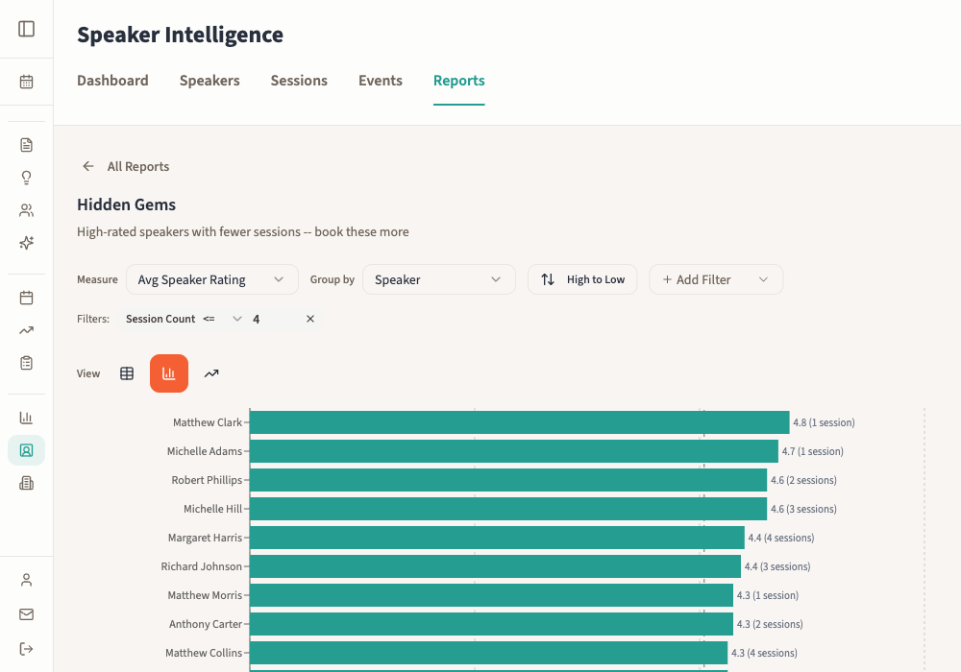This screenshot has height=672, width=961.
Task: Open the calendar icon below the sidebar toggle
Action: click(x=26, y=82)
